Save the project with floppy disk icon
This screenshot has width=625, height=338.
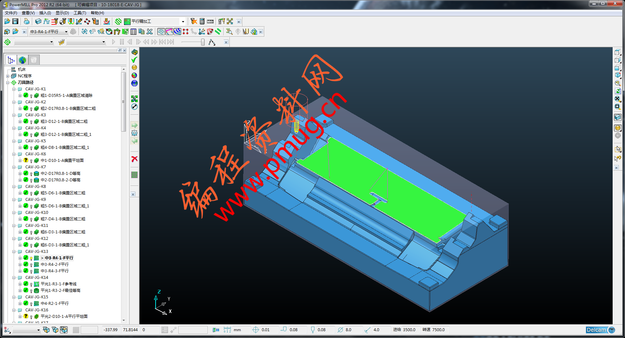(x=15, y=21)
